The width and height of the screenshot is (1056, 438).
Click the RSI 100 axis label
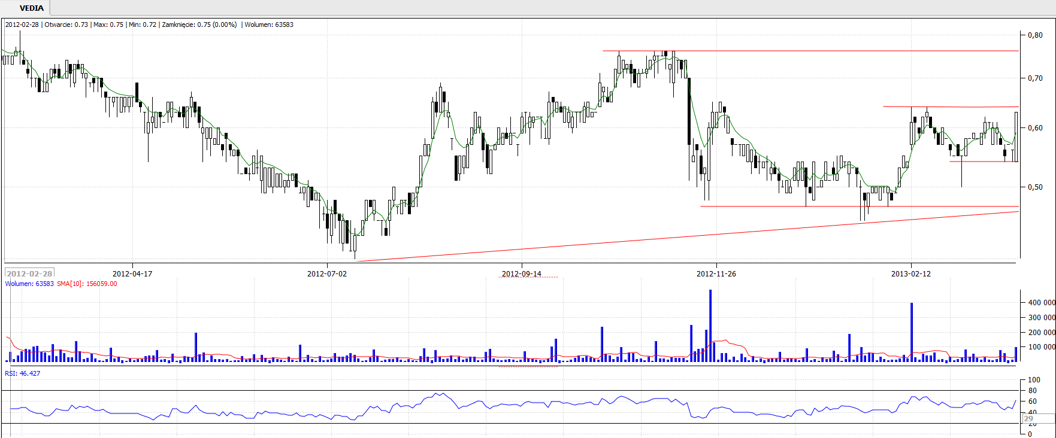[x=1034, y=380]
